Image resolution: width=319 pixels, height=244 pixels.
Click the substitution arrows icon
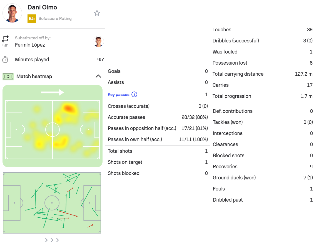[x=5, y=39]
